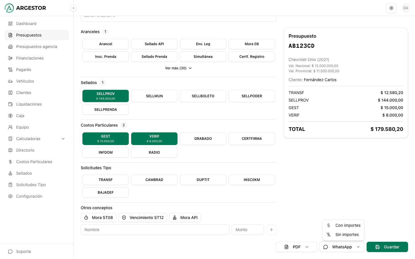Click the Monto input field
415x259 pixels.
pyautogui.click(x=248, y=230)
